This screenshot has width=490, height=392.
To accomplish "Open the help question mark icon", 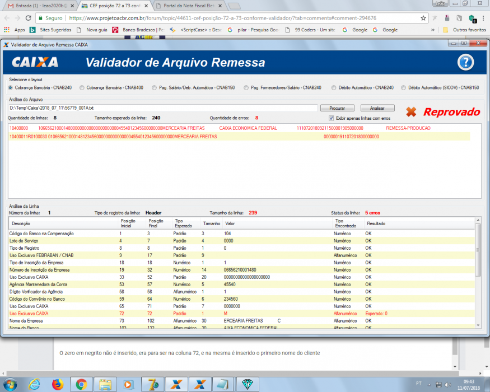I will 465,62.
